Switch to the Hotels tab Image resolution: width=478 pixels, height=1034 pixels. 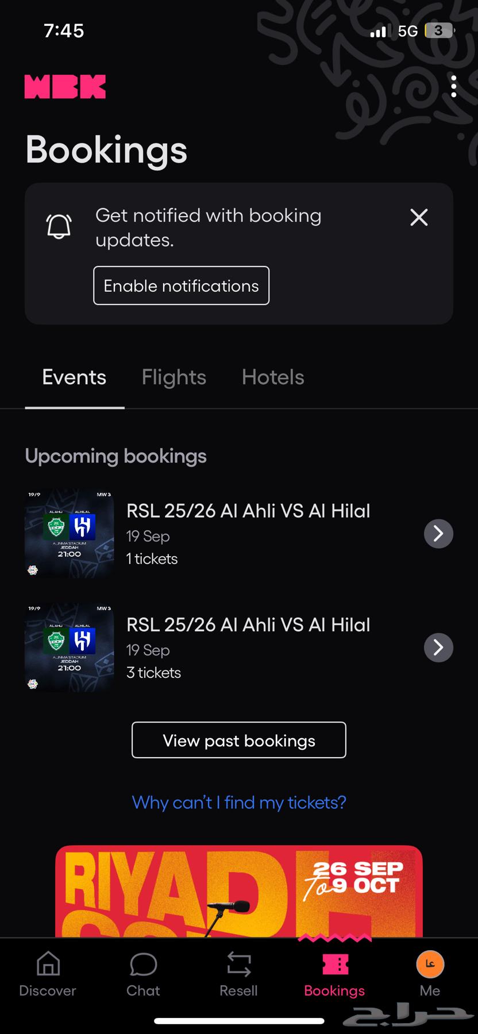(x=273, y=377)
